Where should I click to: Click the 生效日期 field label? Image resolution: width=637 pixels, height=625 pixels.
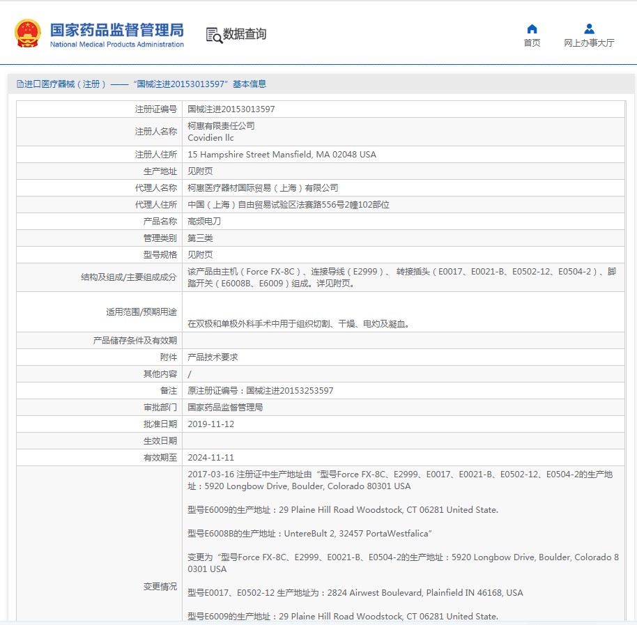click(160, 440)
